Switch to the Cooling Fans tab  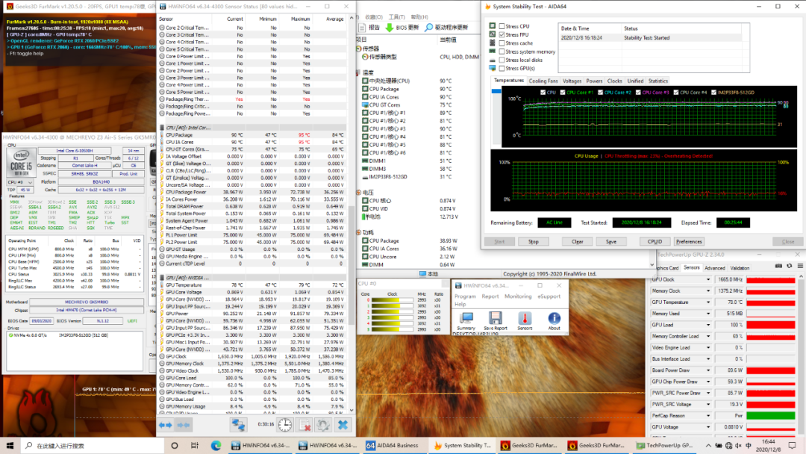pyautogui.click(x=543, y=81)
